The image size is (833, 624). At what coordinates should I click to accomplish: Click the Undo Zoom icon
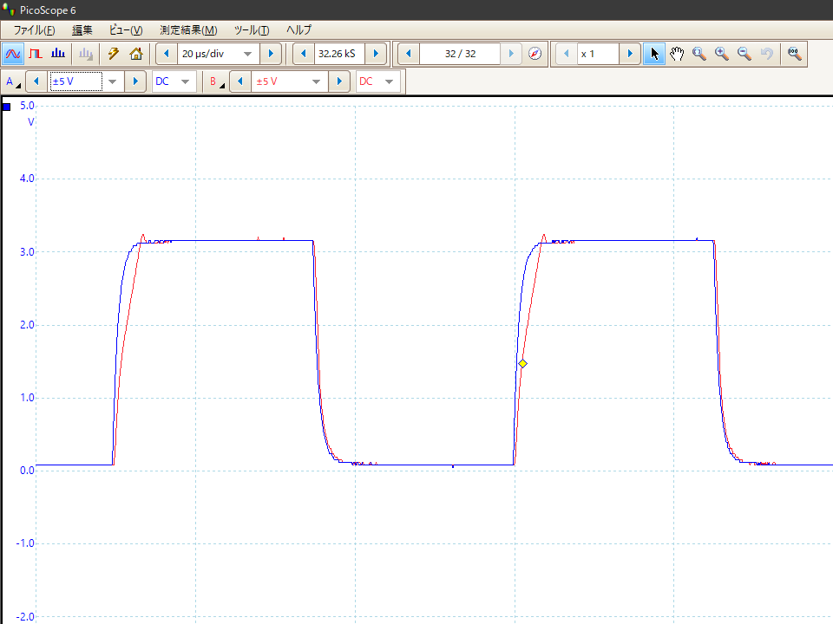[766, 54]
